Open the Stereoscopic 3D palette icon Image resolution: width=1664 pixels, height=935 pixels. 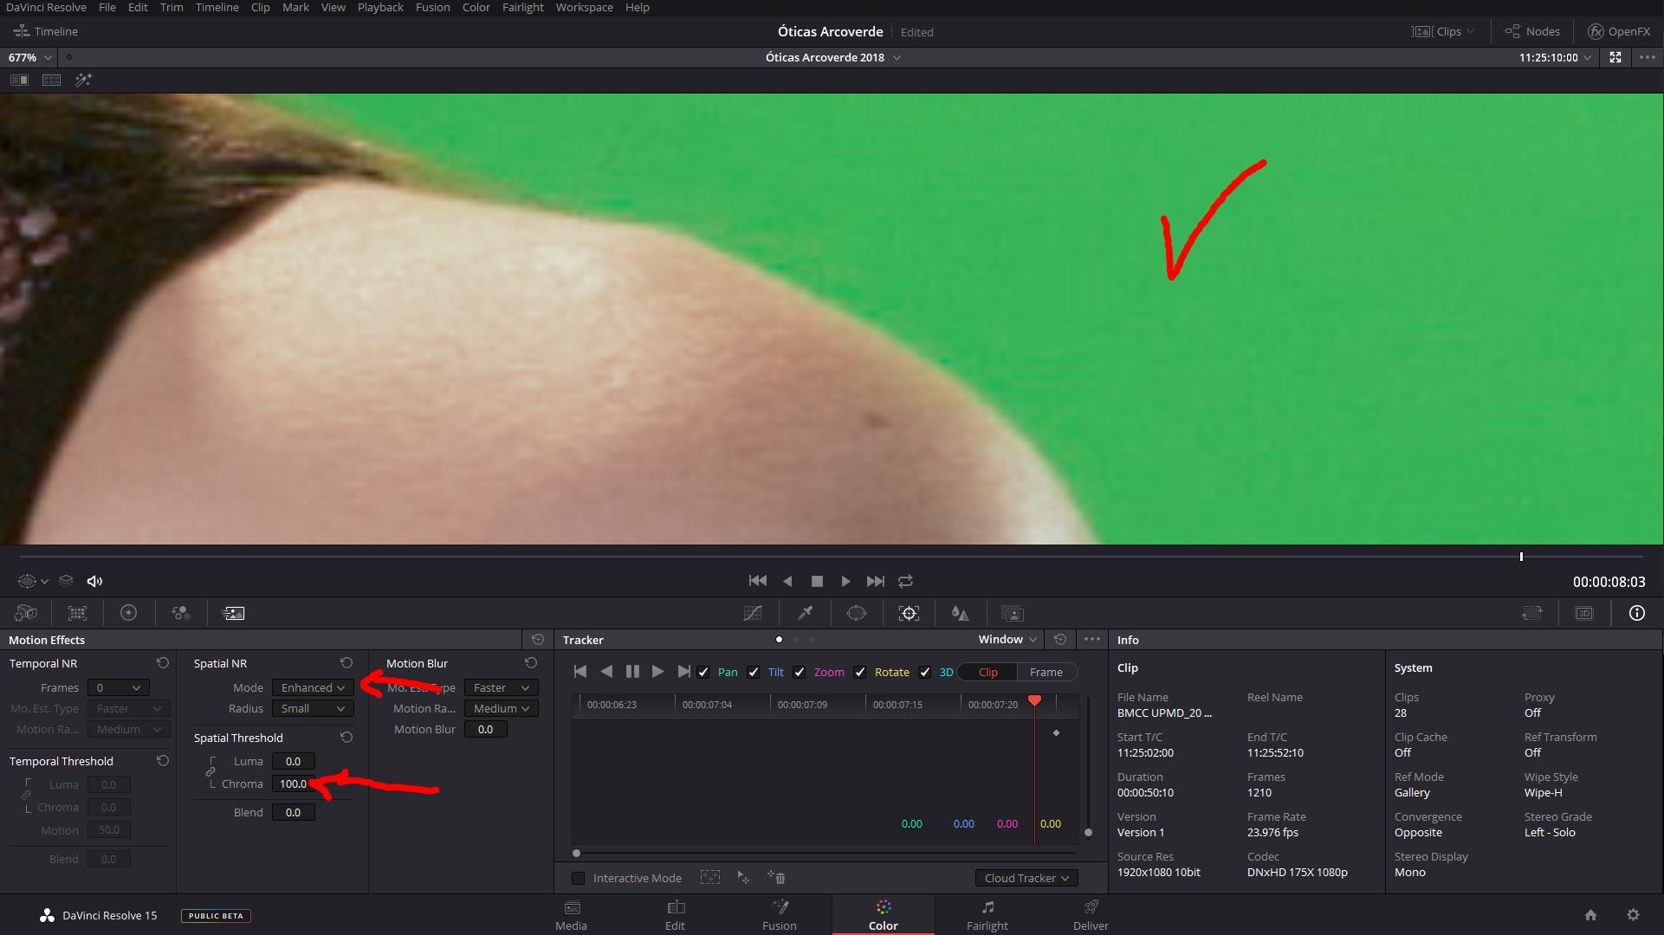[1584, 613]
